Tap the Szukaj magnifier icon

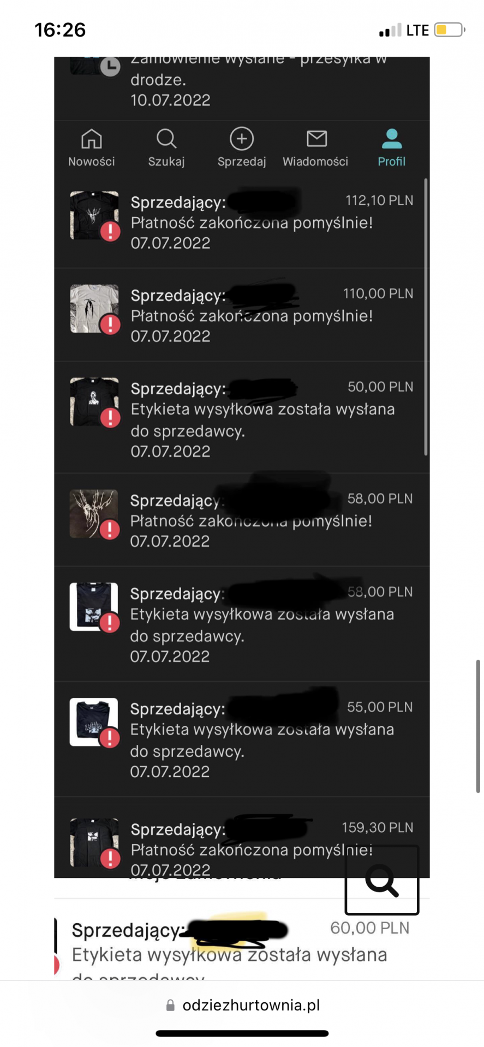pos(166,139)
